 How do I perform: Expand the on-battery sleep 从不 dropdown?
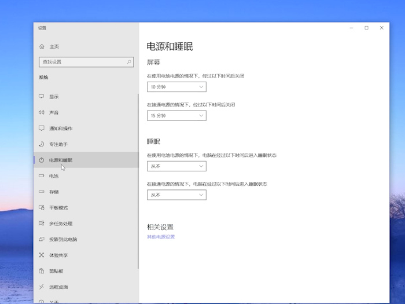[176, 166]
